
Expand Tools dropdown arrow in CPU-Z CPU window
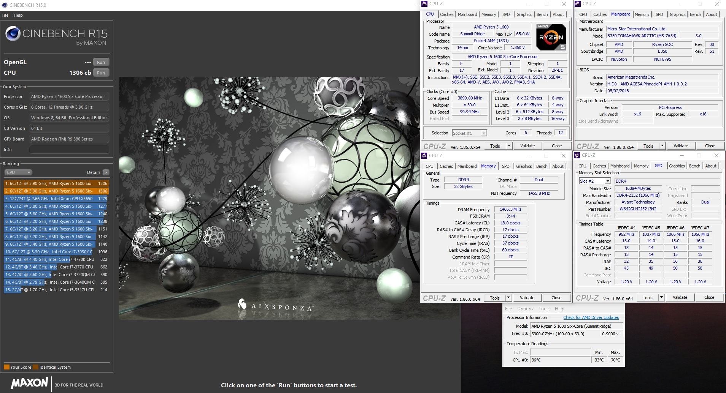pyautogui.click(x=509, y=146)
